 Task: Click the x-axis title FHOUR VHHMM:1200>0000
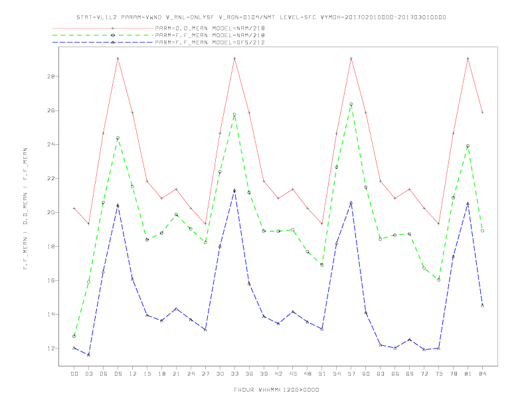click(x=276, y=390)
